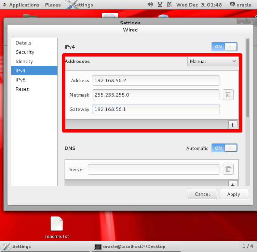Open the Addresses Manual dropdown
The width and height of the screenshot is (257, 252).
[x=213, y=61]
